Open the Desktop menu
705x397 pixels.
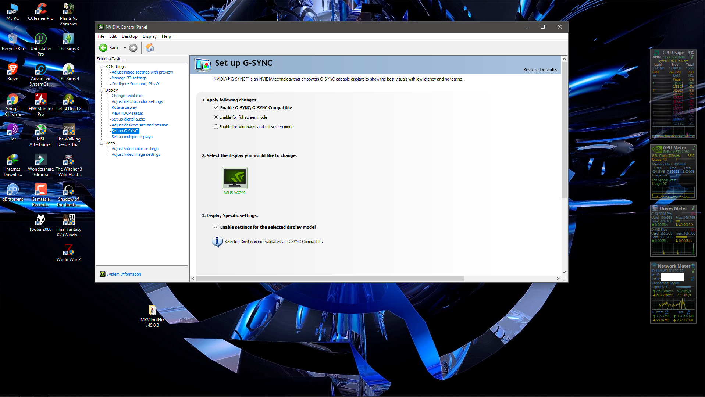pyautogui.click(x=129, y=36)
